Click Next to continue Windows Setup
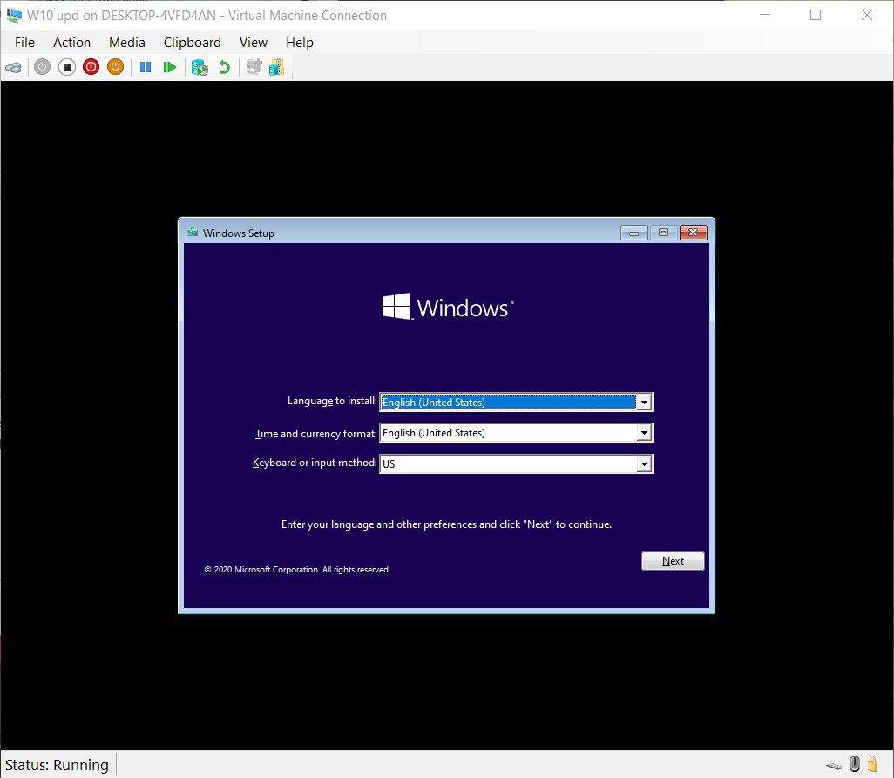This screenshot has height=778, width=894. (x=673, y=561)
